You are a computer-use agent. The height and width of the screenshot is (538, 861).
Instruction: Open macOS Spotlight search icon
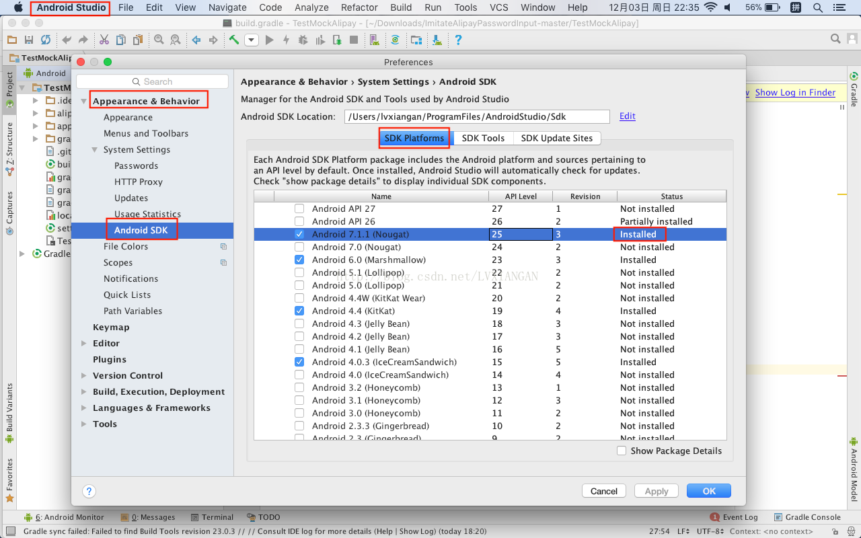pos(818,8)
